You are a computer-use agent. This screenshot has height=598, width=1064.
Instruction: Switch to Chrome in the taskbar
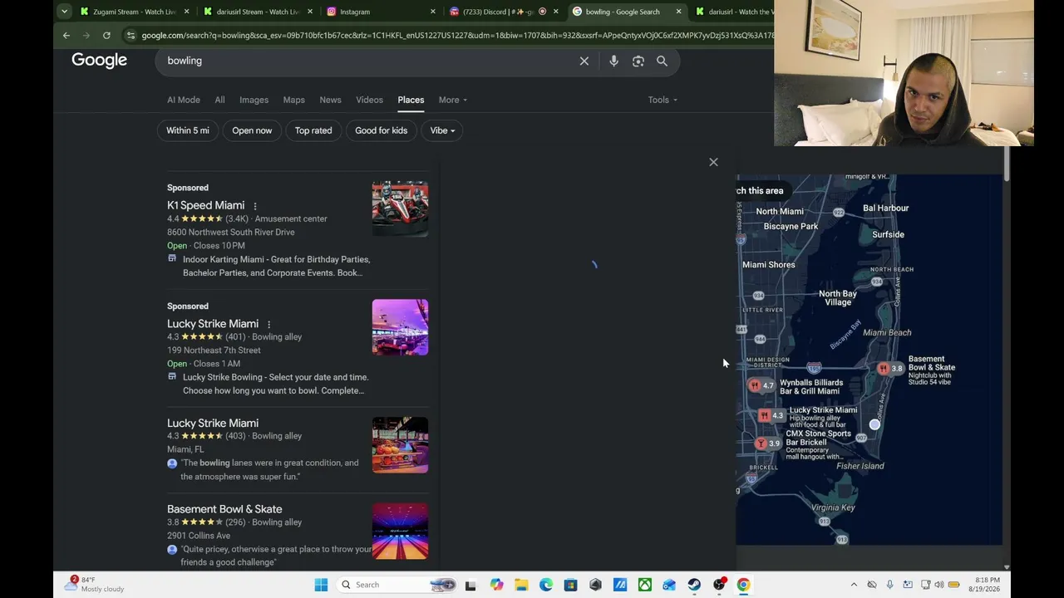click(x=744, y=585)
